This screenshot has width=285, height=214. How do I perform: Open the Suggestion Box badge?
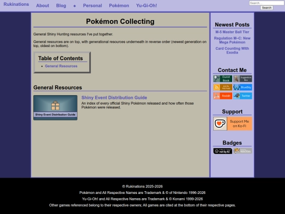click(x=243, y=79)
